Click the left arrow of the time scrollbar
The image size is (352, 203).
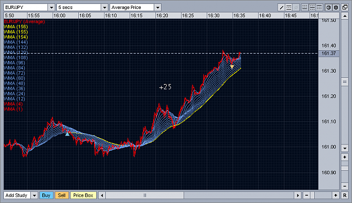102,195
